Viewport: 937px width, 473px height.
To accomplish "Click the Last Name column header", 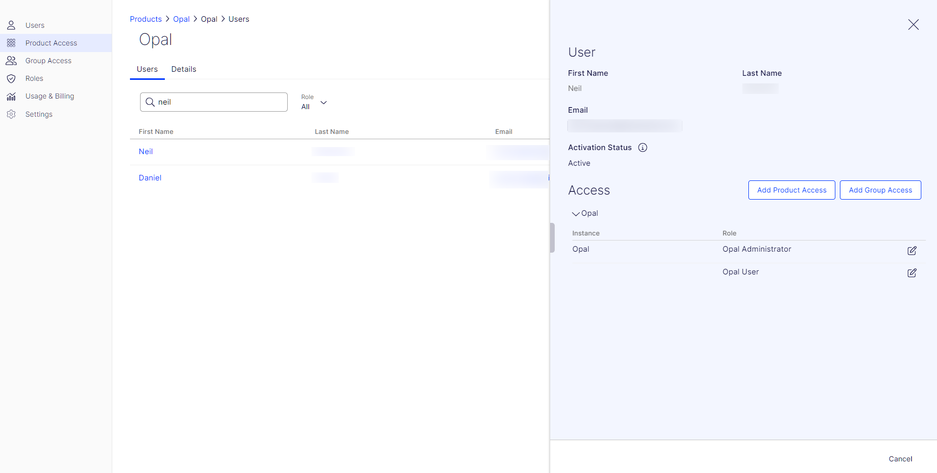I will (x=332, y=131).
